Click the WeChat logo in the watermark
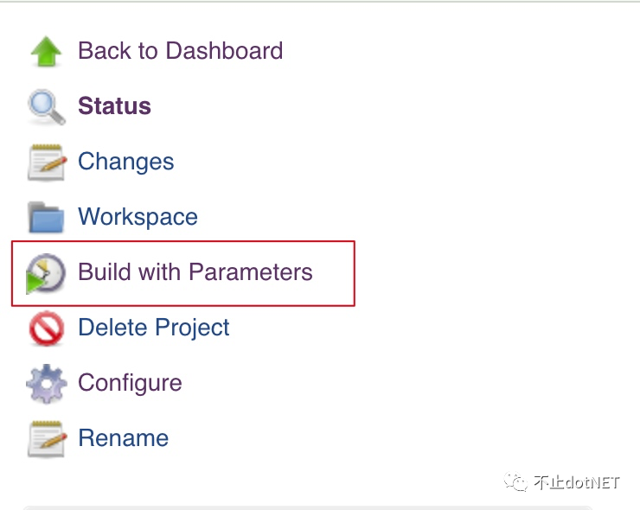Screen dimensions: 640x510 pos(516,481)
